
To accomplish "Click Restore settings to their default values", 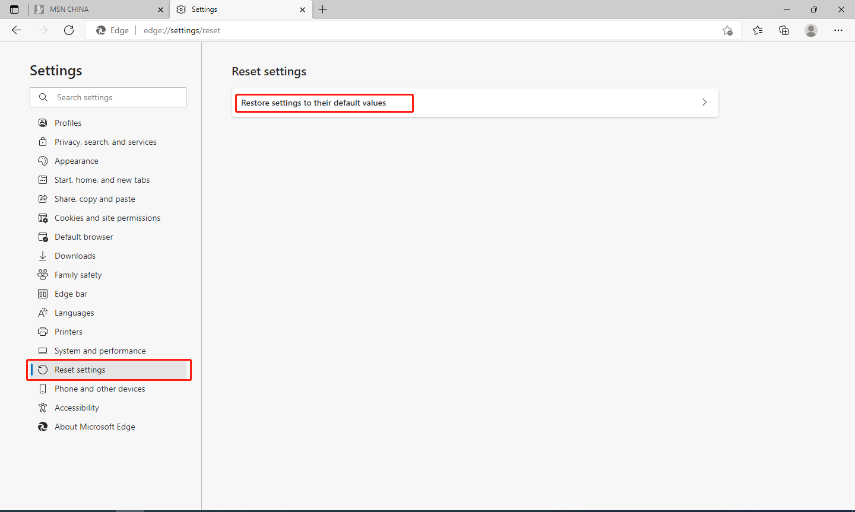I will tap(313, 103).
